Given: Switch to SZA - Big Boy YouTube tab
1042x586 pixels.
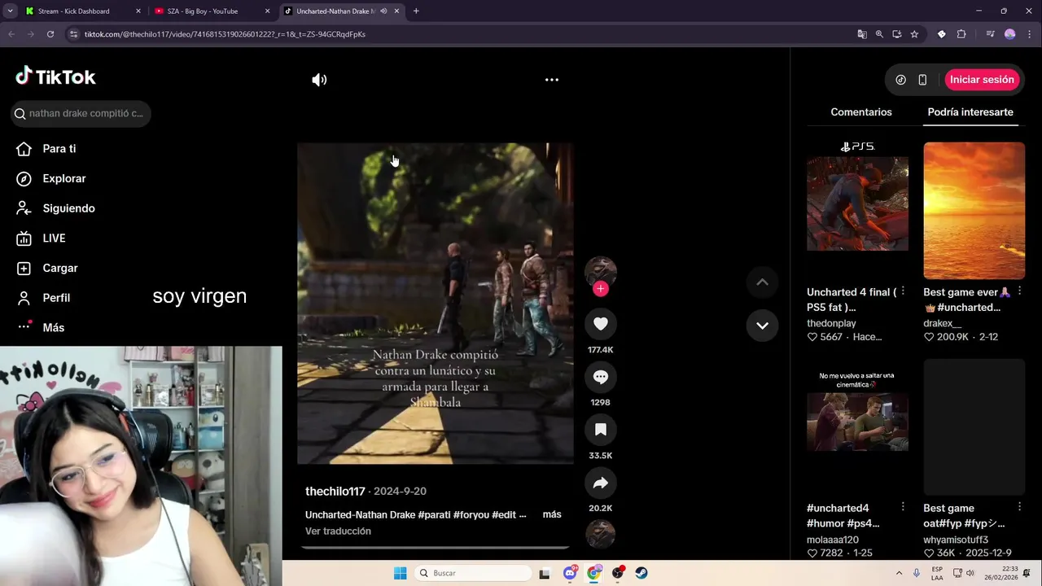Looking at the screenshot, I should [x=212, y=11].
